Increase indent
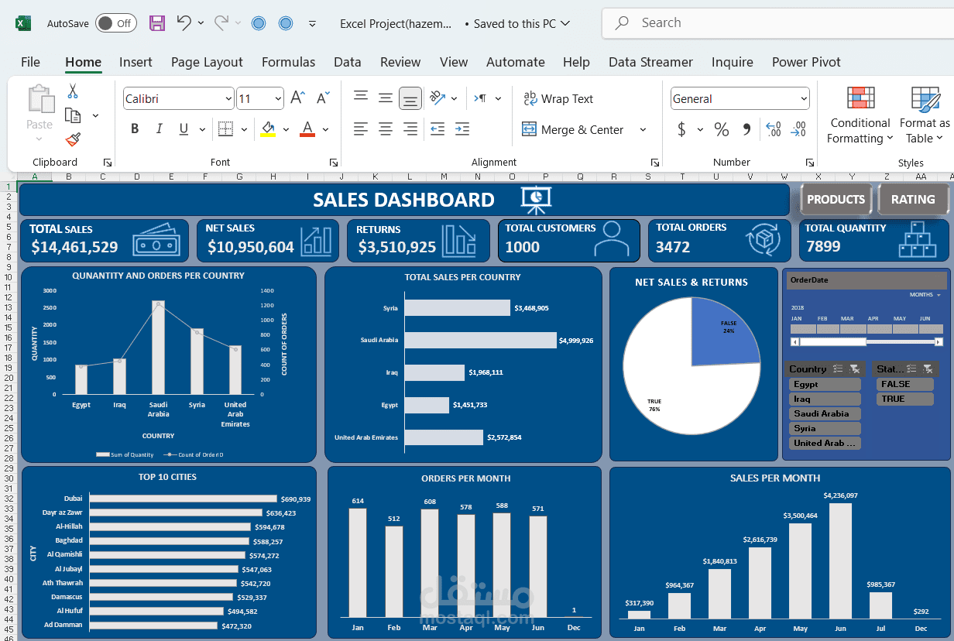The width and height of the screenshot is (954, 641). 462,129
